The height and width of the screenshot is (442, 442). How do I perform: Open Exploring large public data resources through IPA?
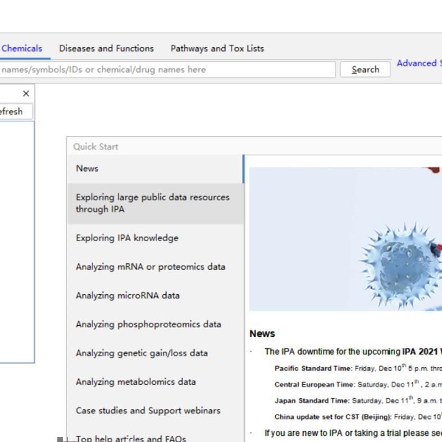(156, 203)
